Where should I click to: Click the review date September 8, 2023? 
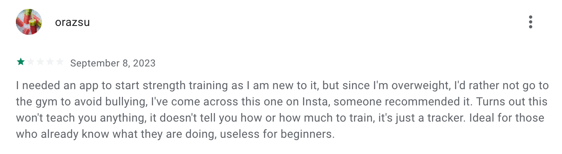(x=113, y=63)
